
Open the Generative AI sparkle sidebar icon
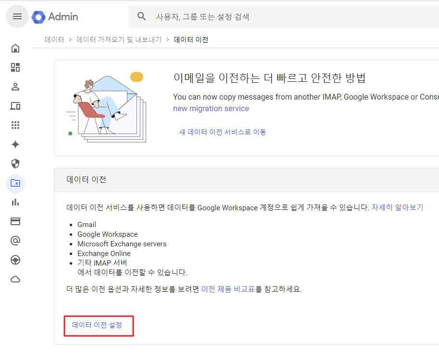[x=15, y=144]
